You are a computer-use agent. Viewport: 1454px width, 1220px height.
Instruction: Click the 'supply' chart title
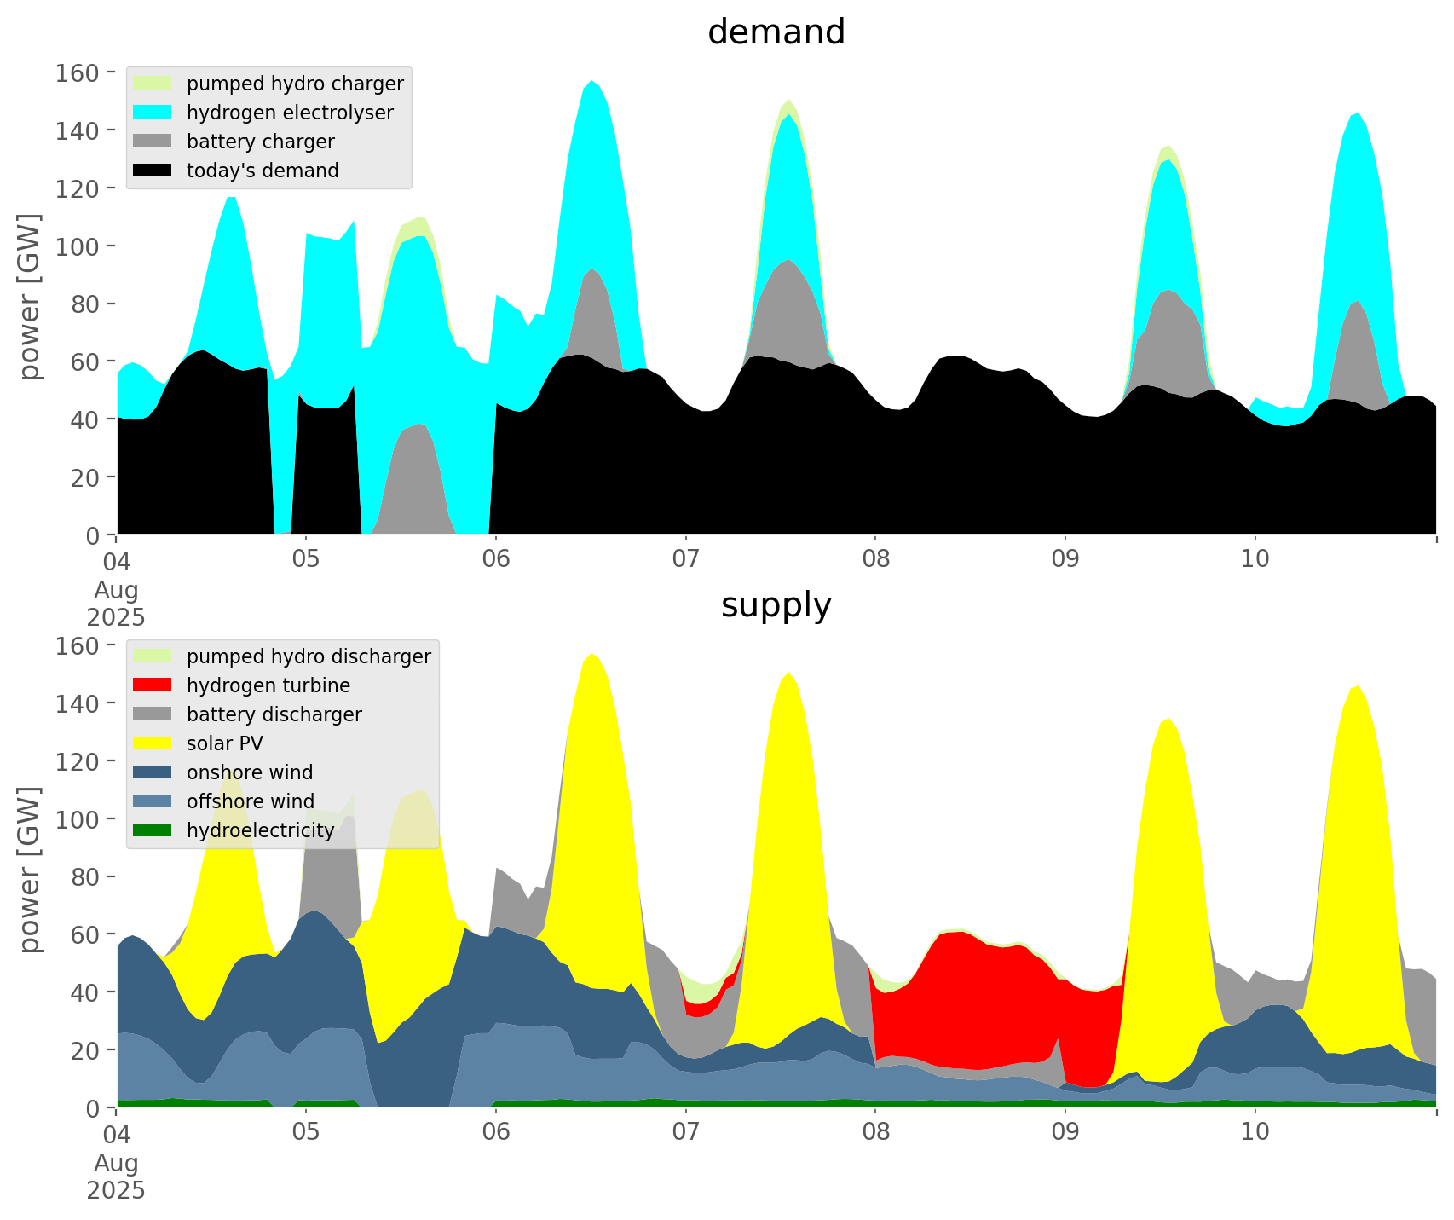pos(776,605)
